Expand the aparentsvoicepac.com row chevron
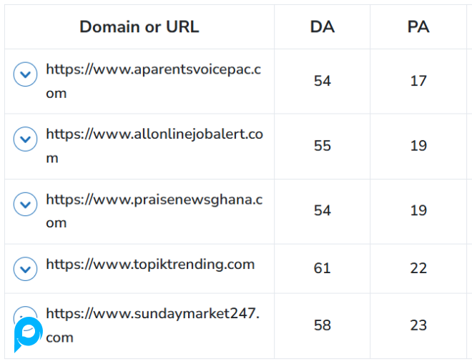Image resolution: width=472 pixels, height=364 pixels. coord(26,74)
